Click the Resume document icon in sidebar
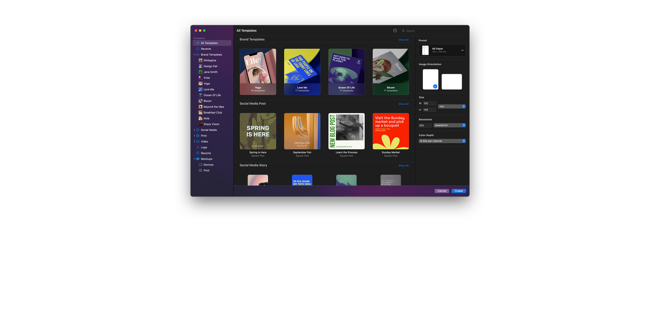This screenshot has width=660, height=333. point(198,153)
